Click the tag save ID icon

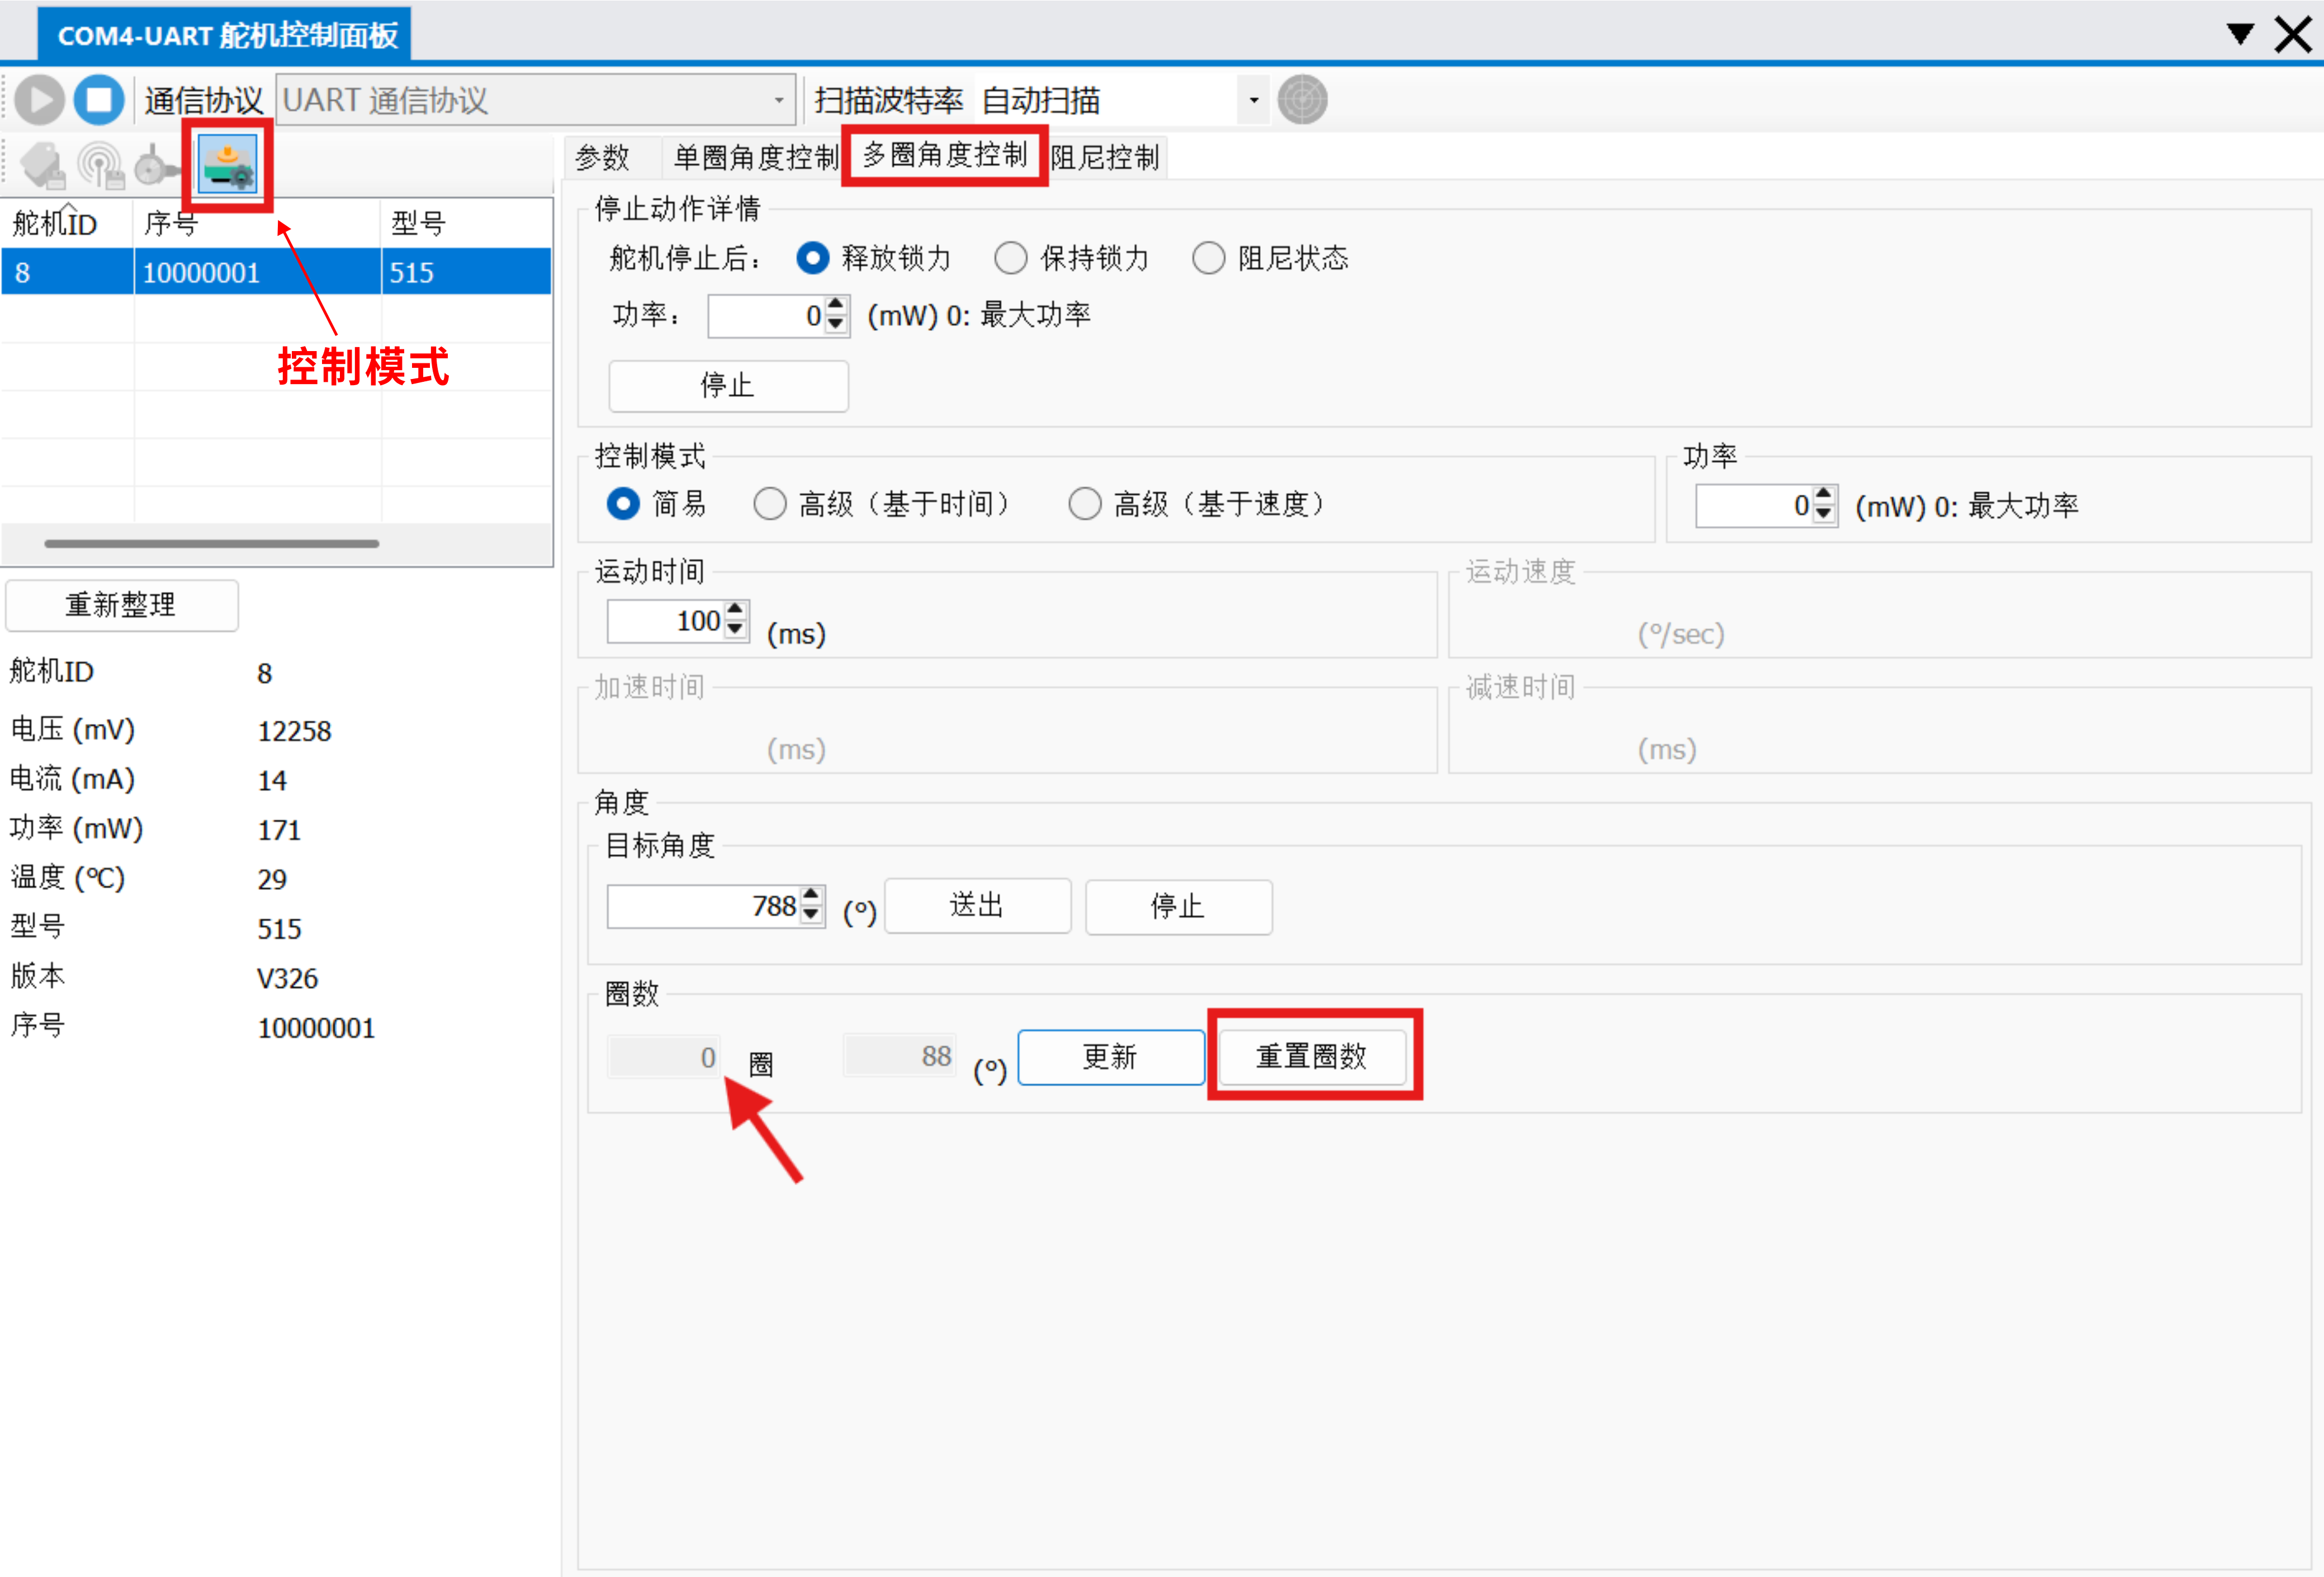click(x=43, y=165)
